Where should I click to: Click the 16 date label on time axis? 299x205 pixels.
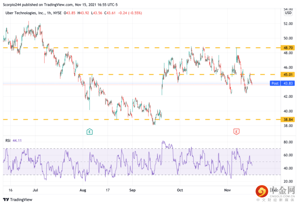(10, 190)
